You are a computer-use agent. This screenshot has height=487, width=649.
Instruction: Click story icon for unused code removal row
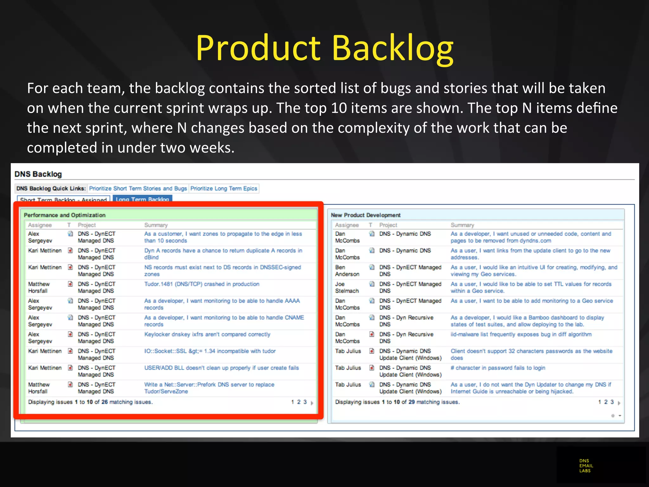click(372, 234)
